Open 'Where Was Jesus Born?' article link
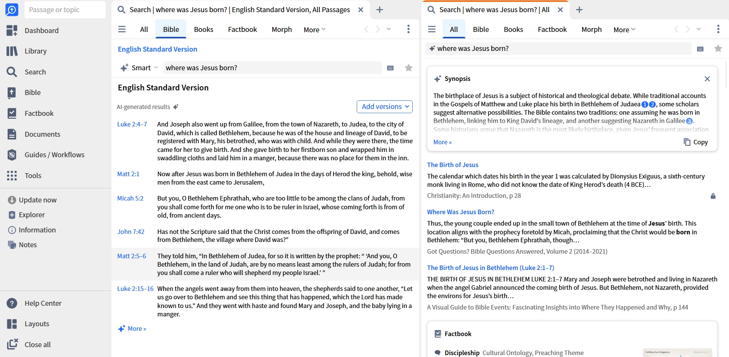729x357 pixels. [x=461, y=212]
